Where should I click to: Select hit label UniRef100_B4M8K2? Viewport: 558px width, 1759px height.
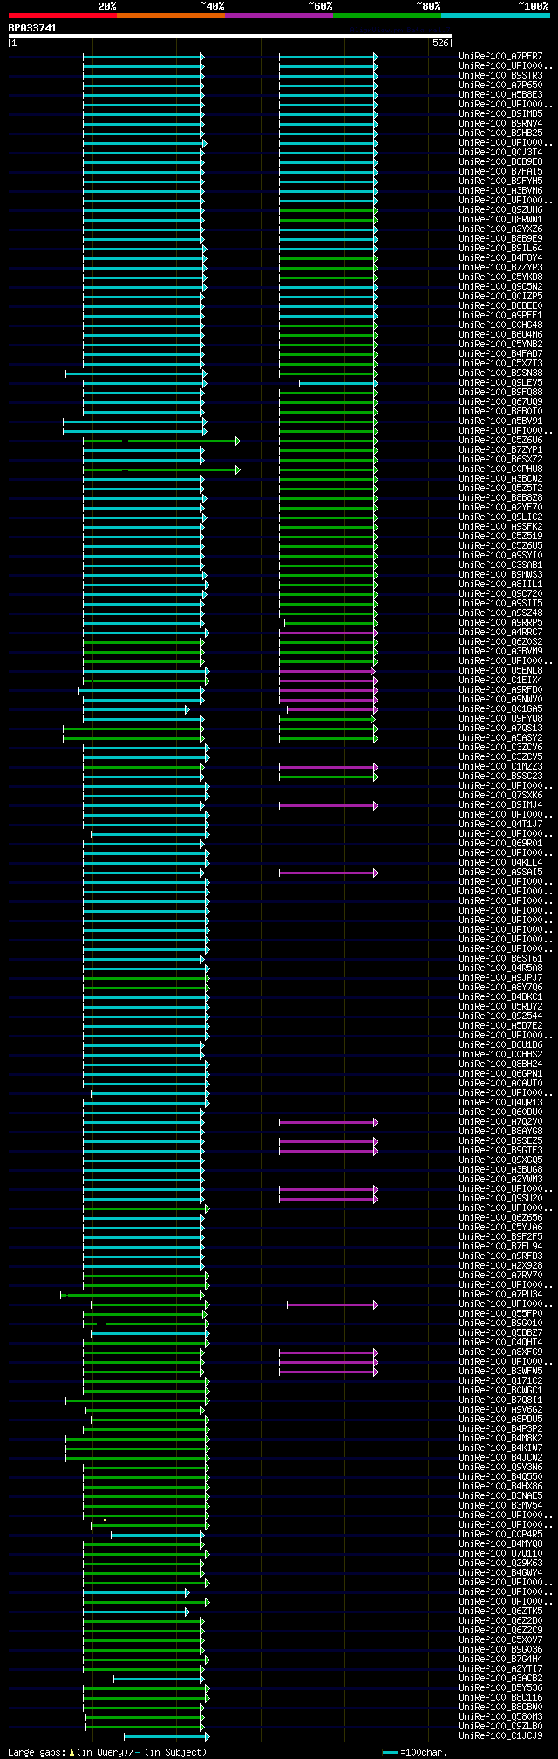point(500,1439)
